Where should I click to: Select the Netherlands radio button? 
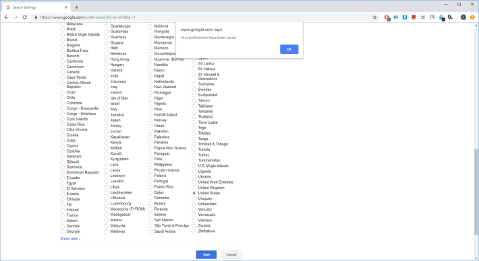[x=150, y=81]
